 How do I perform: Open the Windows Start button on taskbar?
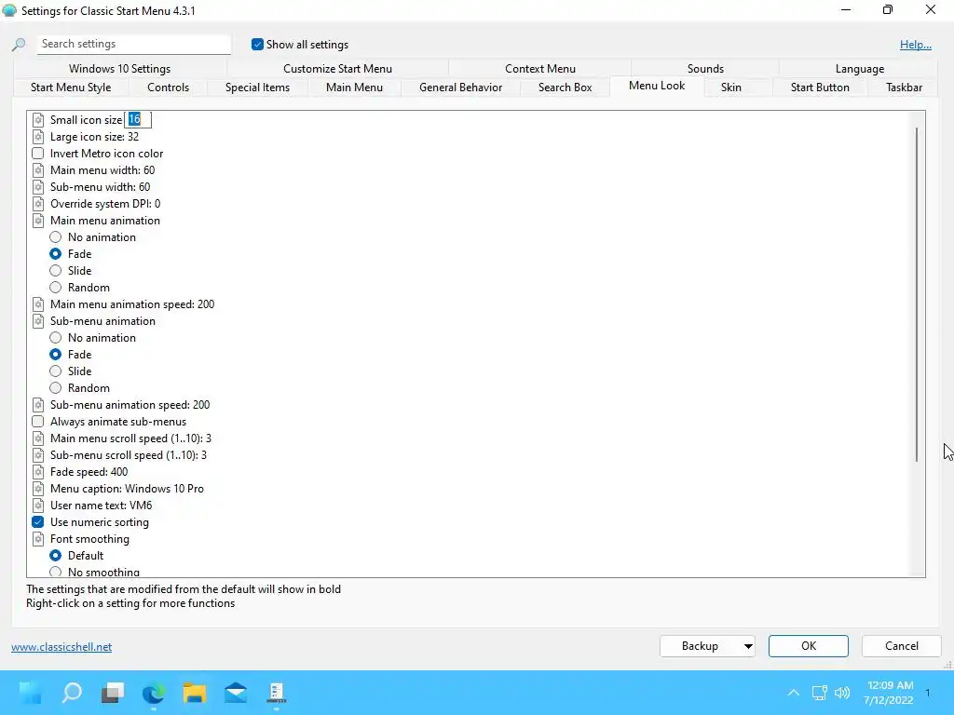click(x=31, y=693)
